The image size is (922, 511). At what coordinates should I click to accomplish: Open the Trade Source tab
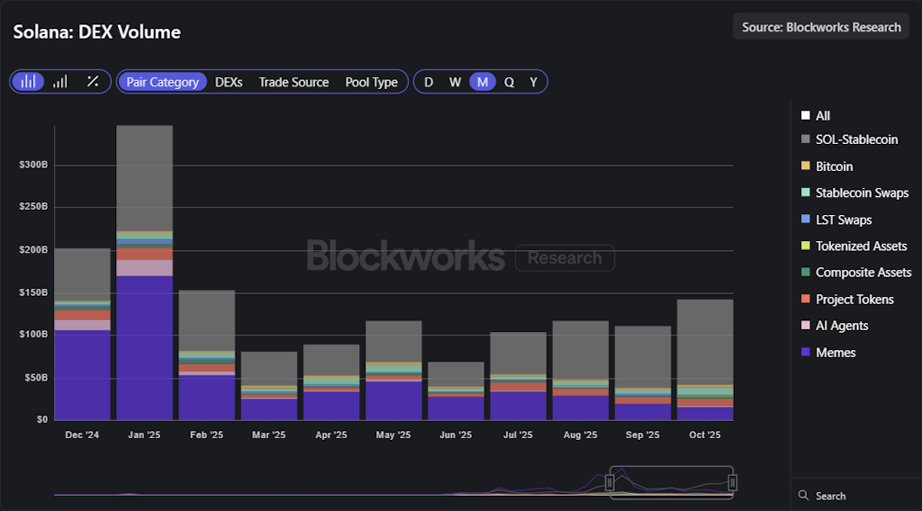tap(294, 82)
